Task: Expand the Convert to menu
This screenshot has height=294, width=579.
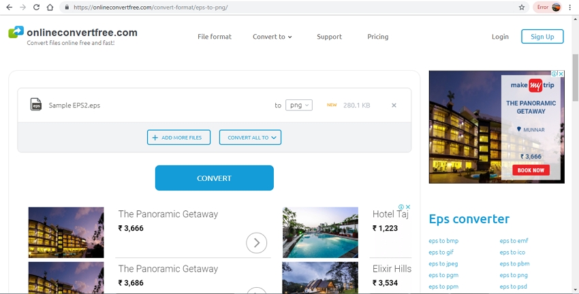Action: (272, 37)
